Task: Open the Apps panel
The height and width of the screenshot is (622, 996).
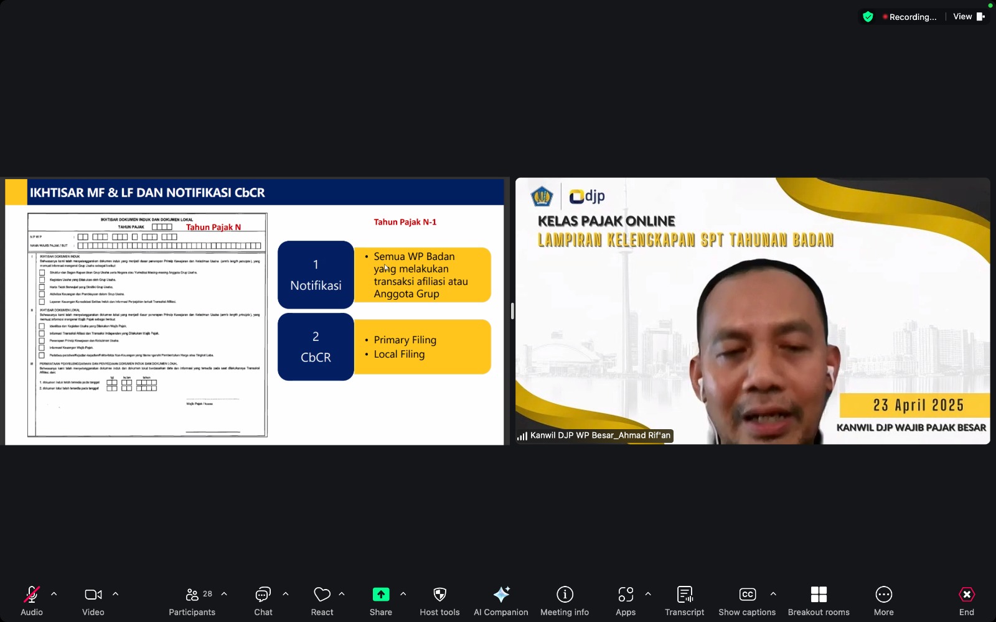Action: click(626, 600)
